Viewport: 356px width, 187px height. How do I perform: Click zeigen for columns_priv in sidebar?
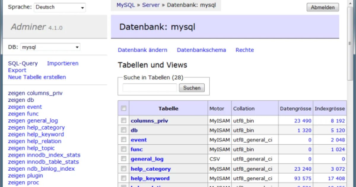click(17, 93)
